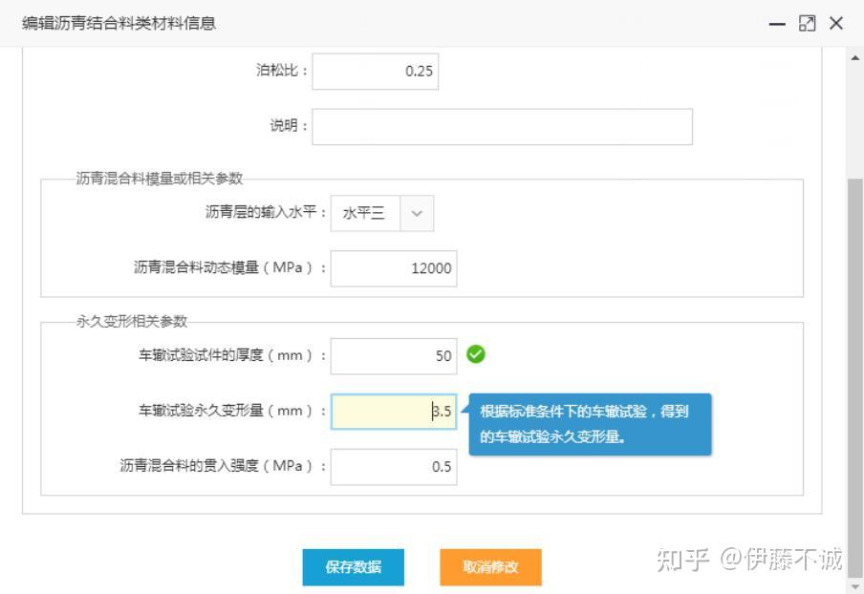This screenshot has width=864, height=594.
Task: Click into the 说明 text box
Action: (502, 127)
